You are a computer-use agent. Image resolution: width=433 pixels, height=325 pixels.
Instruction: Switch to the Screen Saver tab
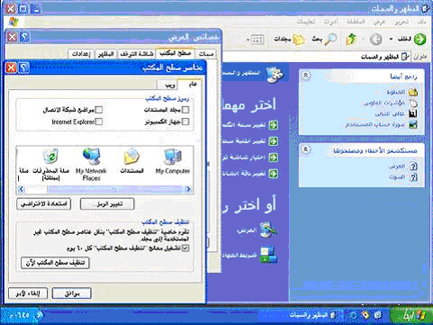click(x=137, y=54)
